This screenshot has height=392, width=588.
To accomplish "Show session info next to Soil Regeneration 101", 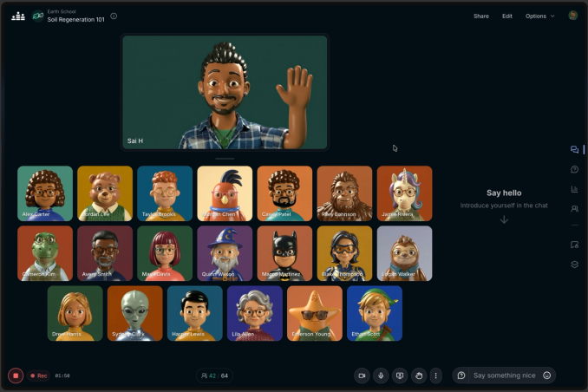I will click(114, 16).
